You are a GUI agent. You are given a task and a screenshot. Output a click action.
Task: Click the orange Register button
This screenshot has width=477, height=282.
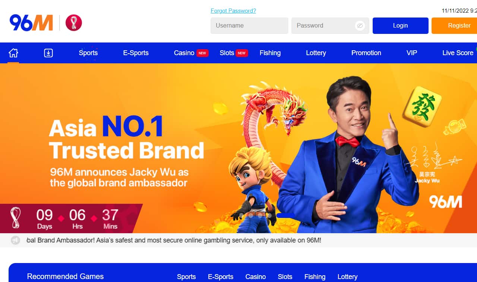click(x=454, y=26)
